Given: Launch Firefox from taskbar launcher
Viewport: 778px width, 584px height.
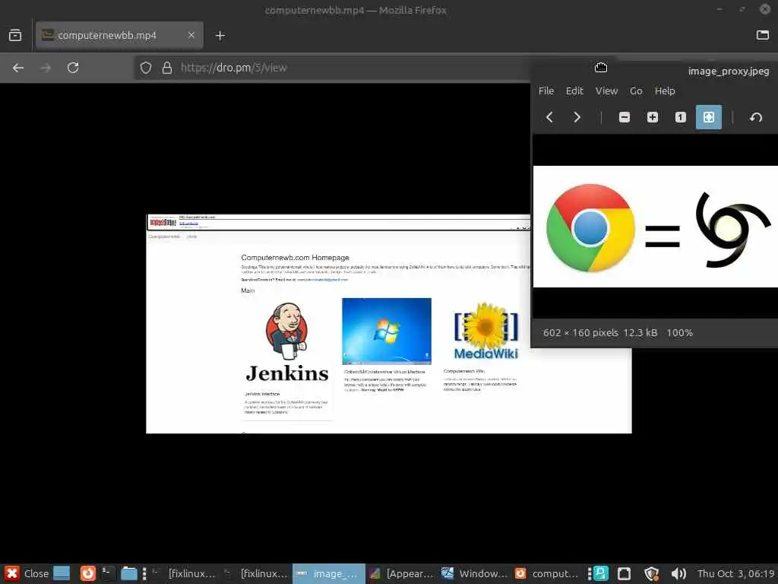Looking at the screenshot, I should coord(88,573).
